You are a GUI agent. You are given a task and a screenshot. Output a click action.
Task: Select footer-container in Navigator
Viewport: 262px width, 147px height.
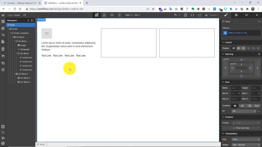[21, 33]
